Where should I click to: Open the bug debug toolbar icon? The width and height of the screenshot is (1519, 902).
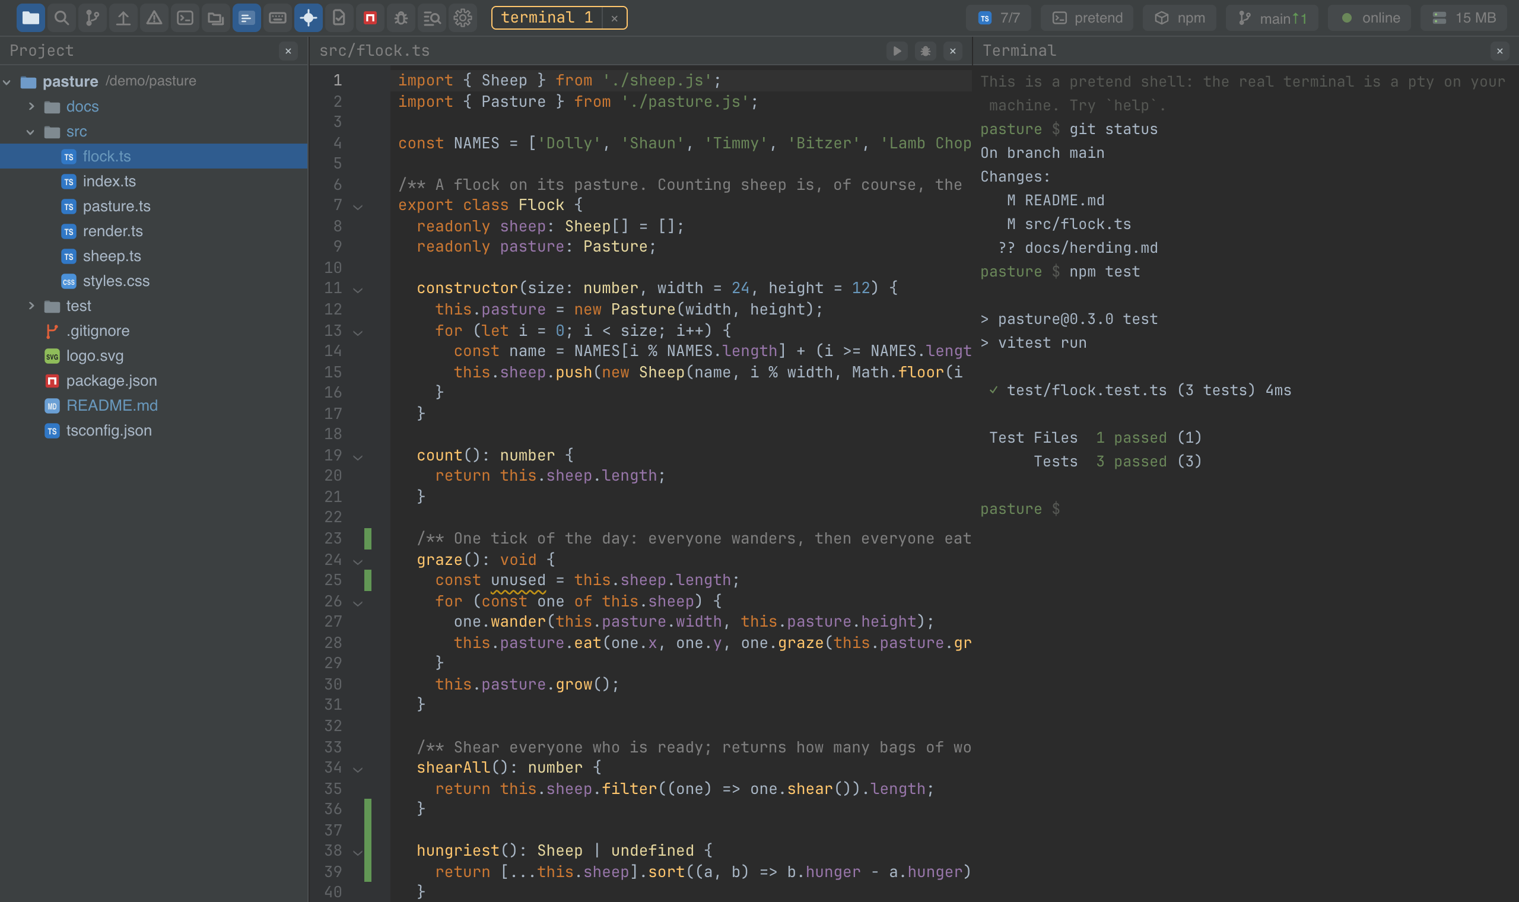[x=401, y=18]
